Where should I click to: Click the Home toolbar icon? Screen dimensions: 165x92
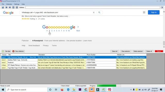click(3, 7)
